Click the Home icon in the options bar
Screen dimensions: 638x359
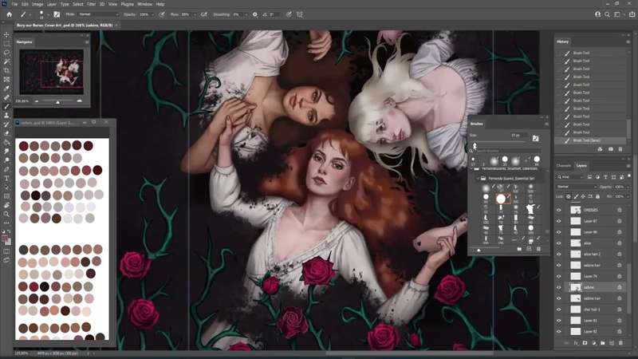(9, 14)
